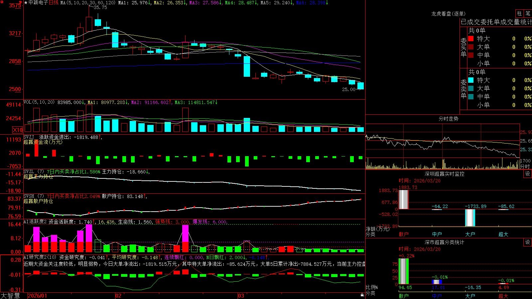Click the 主力持仓: -18.660 value
The width and height of the screenshot is (532, 299).
(x=126, y=172)
